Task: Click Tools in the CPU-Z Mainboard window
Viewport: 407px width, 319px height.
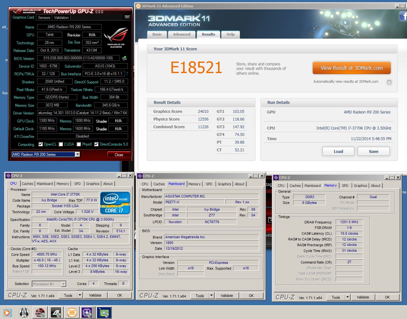Action: tap(200, 296)
